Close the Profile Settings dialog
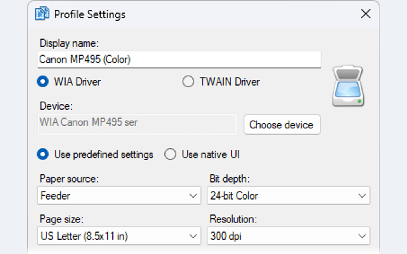 pyautogui.click(x=366, y=14)
